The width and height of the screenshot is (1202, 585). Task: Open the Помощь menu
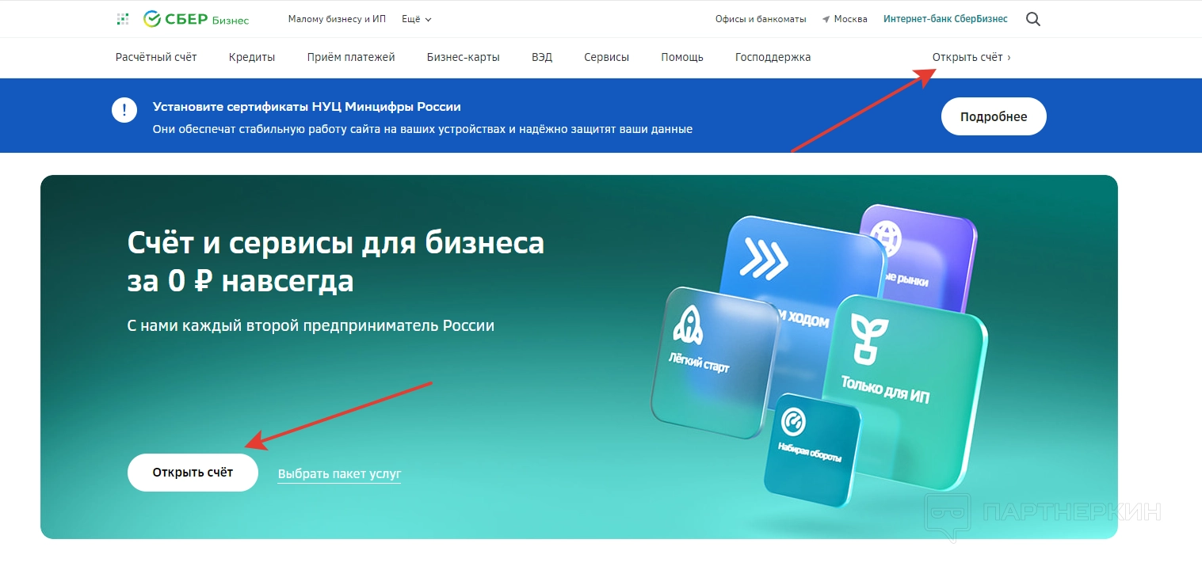(x=682, y=57)
